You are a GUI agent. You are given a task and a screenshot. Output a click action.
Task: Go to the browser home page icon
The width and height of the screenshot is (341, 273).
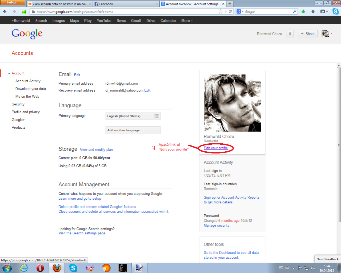[x=313, y=12]
